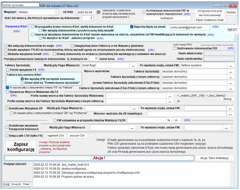Open Edytor Szablonów Email
Viewport: 240px width, 190px height.
[x=209, y=20]
